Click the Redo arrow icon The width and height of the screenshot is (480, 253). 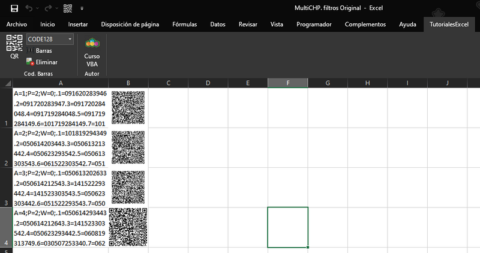click(48, 8)
